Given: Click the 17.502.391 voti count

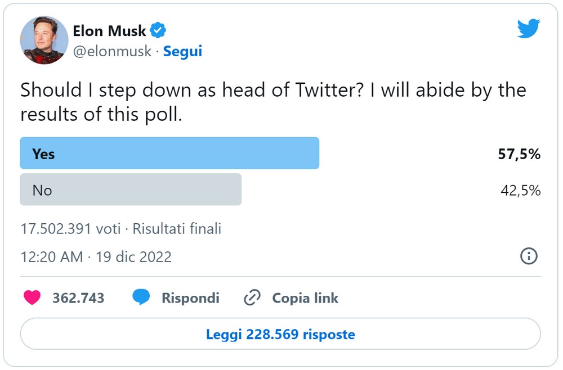Looking at the screenshot, I should tap(70, 229).
